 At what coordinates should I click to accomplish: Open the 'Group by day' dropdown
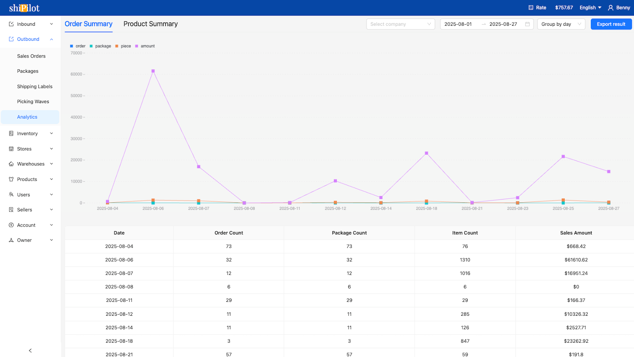pos(561,24)
